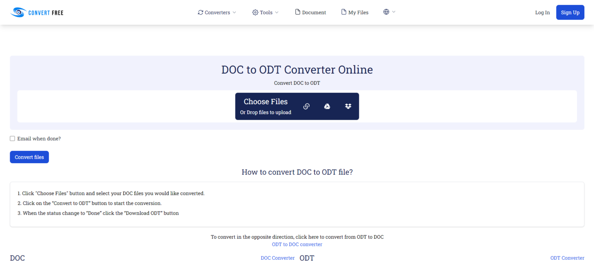Viewport: 594px width, 264px height.
Task: Add files from Dropbox
Action: (x=348, y=106)
